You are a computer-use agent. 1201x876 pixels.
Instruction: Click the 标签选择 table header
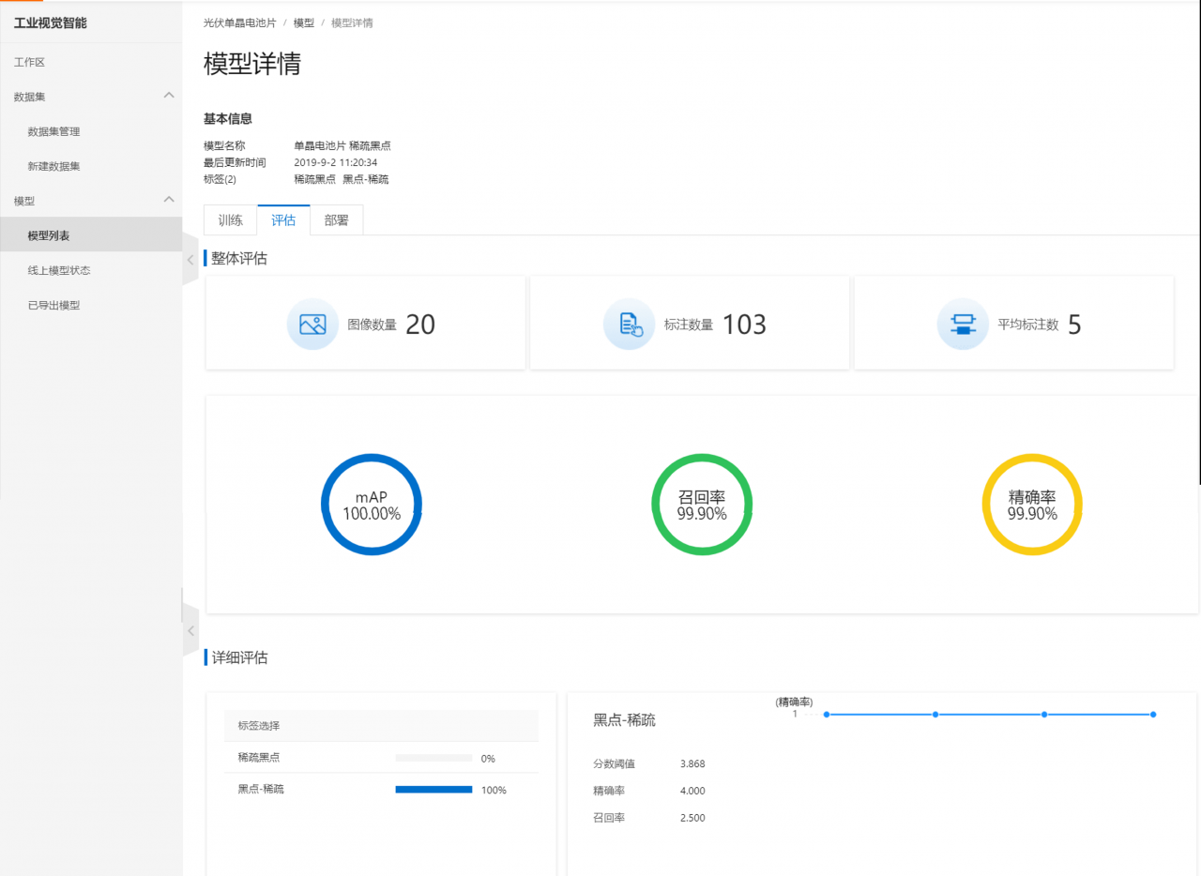pos(381,726)
